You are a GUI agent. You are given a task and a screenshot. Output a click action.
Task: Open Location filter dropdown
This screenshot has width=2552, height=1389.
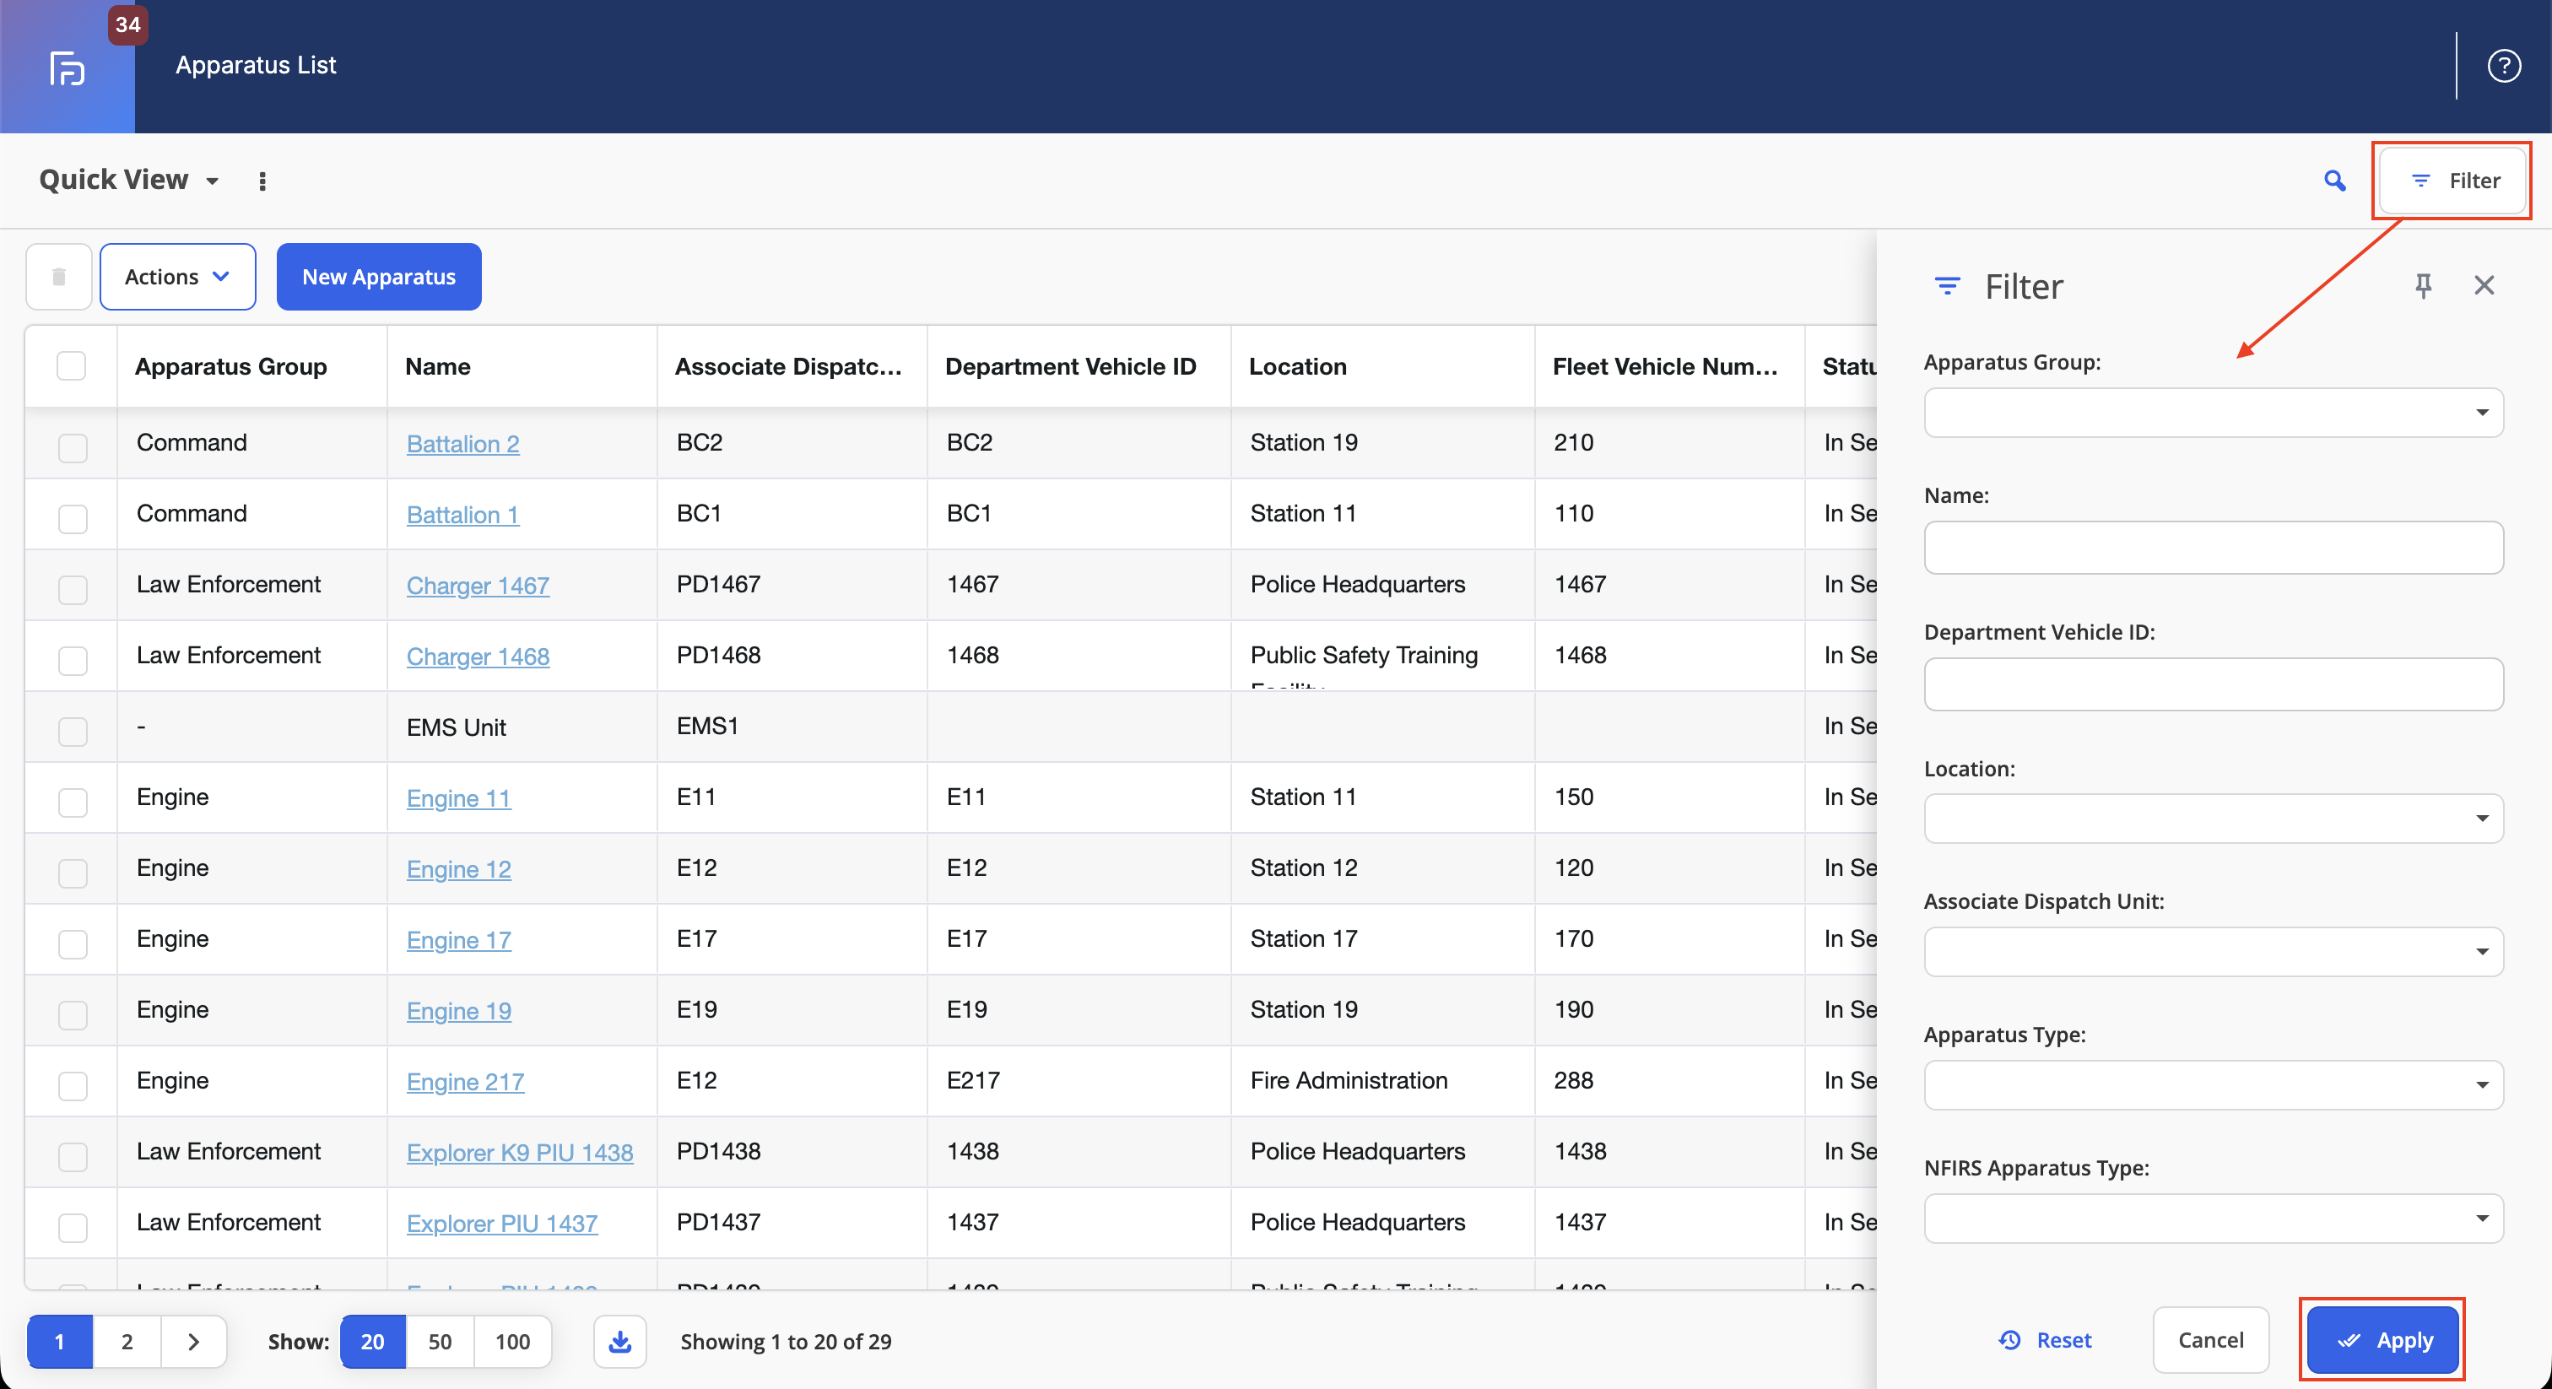tap(2214, 819)
